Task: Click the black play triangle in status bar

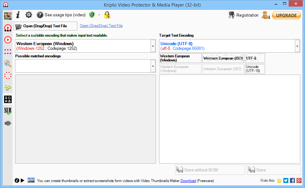Action: tap(23, 180)
